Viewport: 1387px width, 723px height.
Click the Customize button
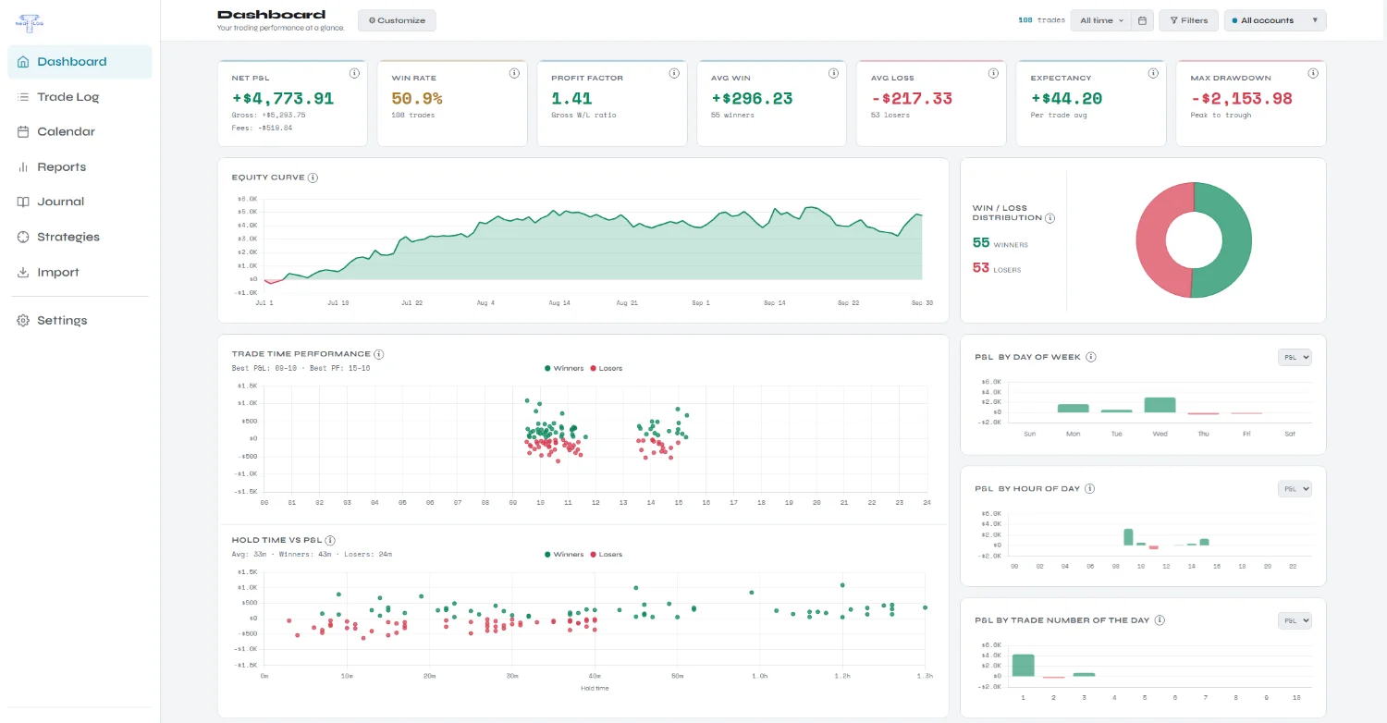[397, 20]
